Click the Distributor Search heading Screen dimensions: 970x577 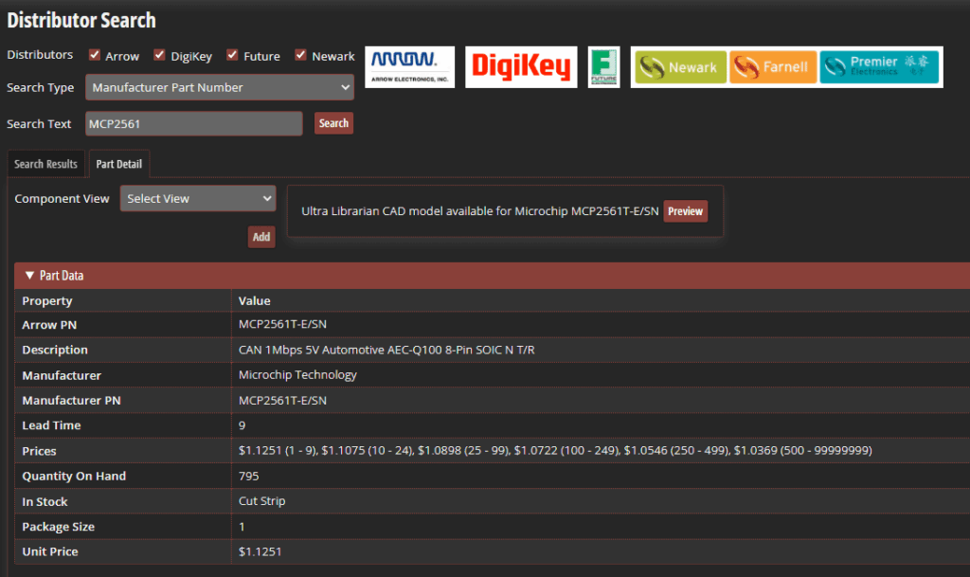click(81, 21)
